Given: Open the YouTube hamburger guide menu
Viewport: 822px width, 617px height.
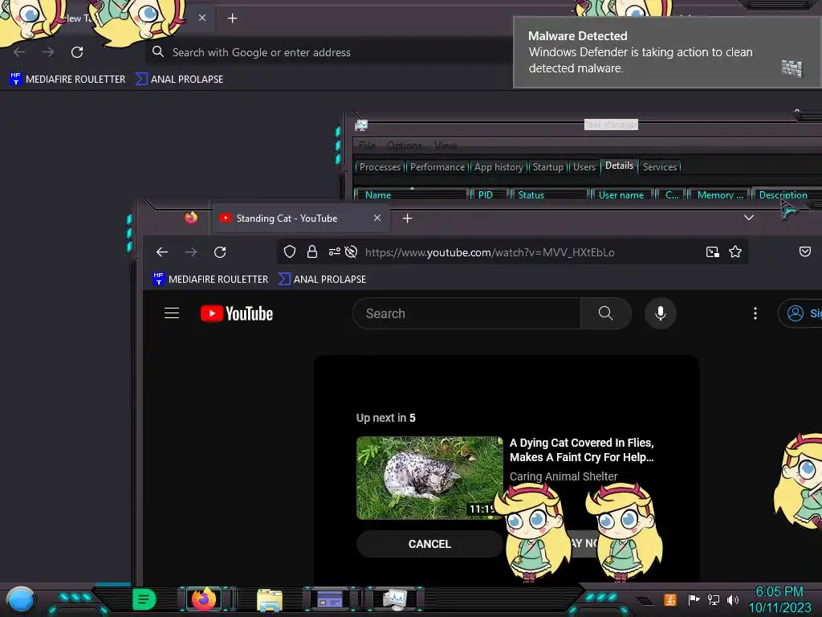Looking at the screenshot, I should coord(172,313).
